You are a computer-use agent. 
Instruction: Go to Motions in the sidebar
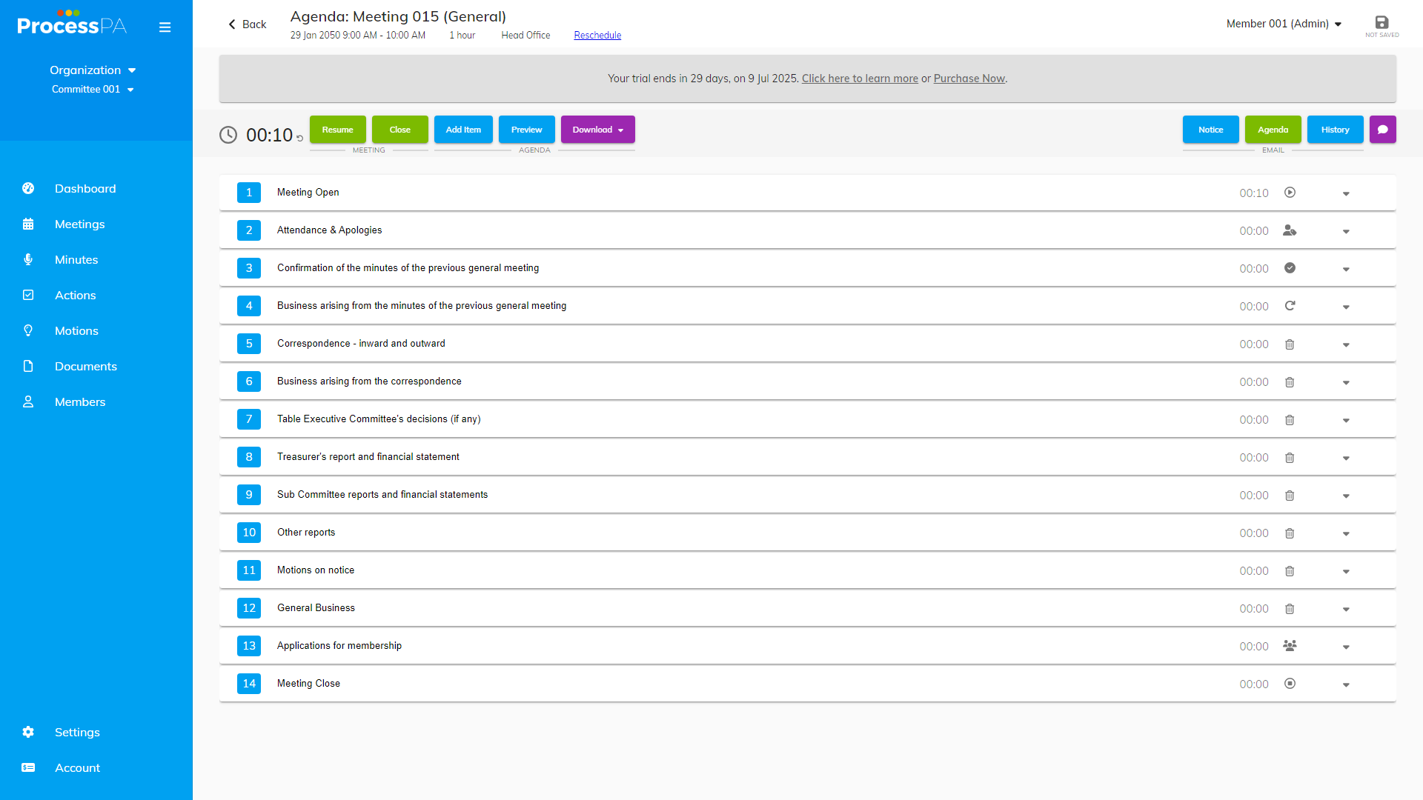[76, 331]
